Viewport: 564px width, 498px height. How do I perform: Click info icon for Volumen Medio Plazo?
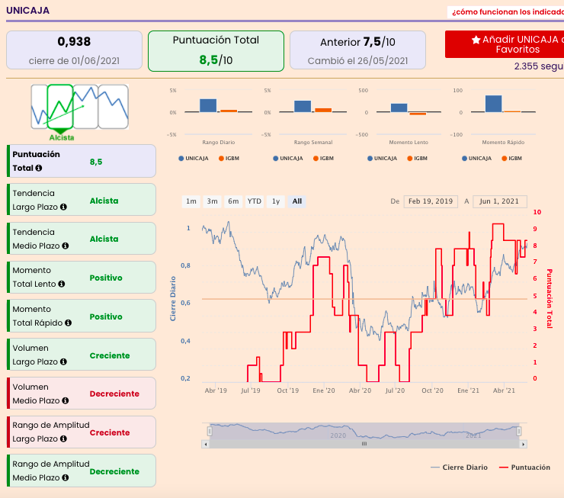coord(65,400)
